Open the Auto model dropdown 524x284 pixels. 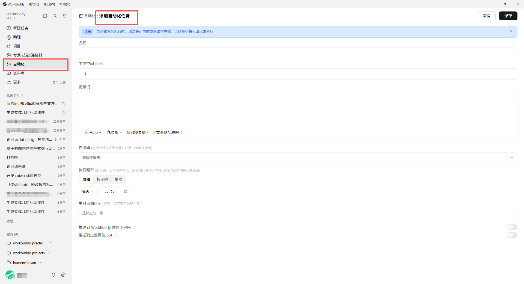(93, 132)
